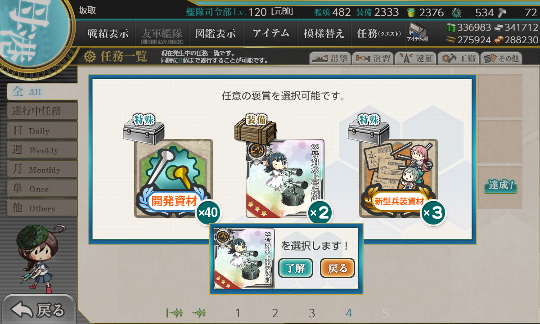Cancel with the orange 戻る button
The height and width of the screenshot is (324, 540).
337,269
